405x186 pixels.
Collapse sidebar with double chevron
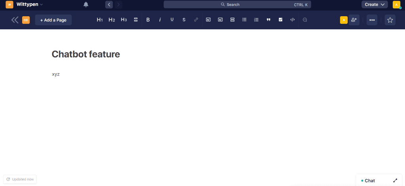pyautogui.click(x=15, y=20)
